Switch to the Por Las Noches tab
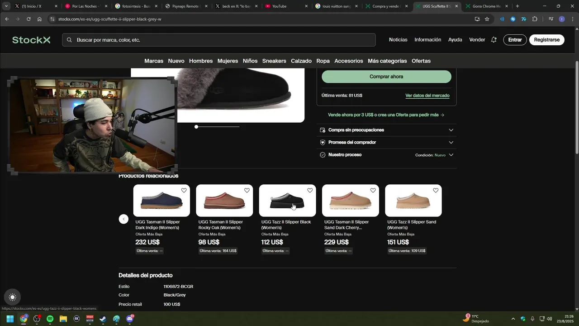579x326 pixels. [x=86, y=6]
